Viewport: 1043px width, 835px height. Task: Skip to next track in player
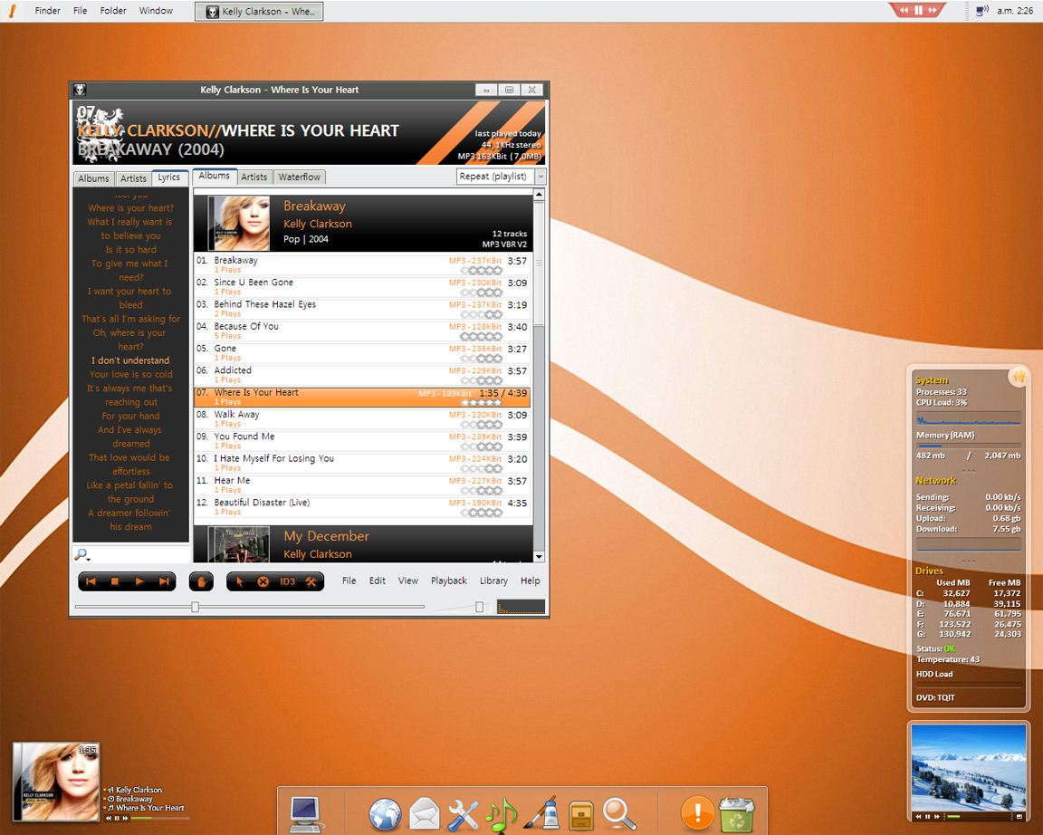coord(164,581)
